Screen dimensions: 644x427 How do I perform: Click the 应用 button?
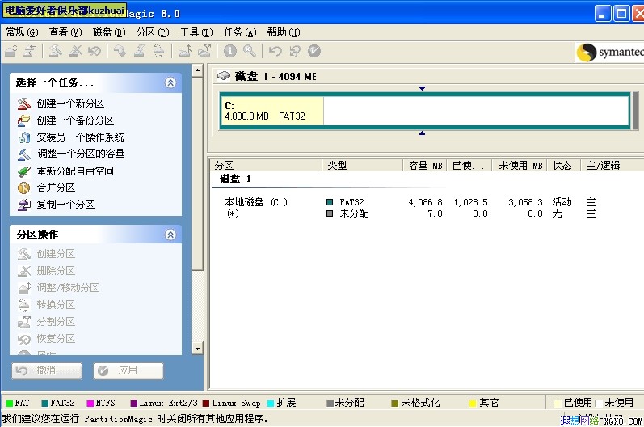click(x=128, y=370)
